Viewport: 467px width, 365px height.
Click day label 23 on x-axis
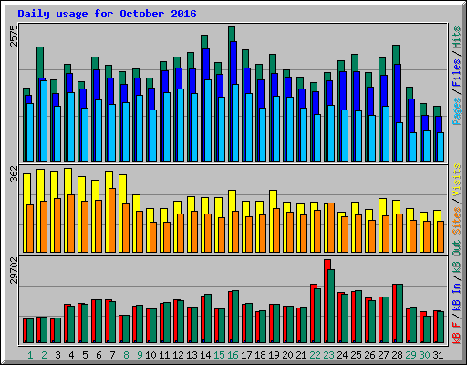(x=328, y=355)
